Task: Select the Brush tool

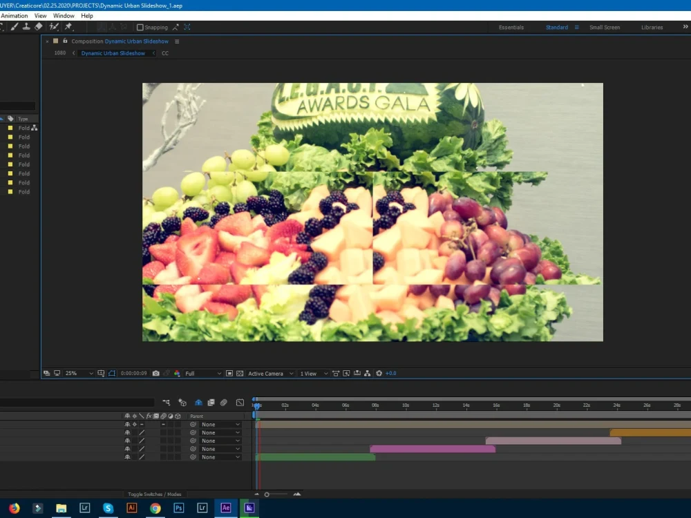Action: click(x=15, y=27)
